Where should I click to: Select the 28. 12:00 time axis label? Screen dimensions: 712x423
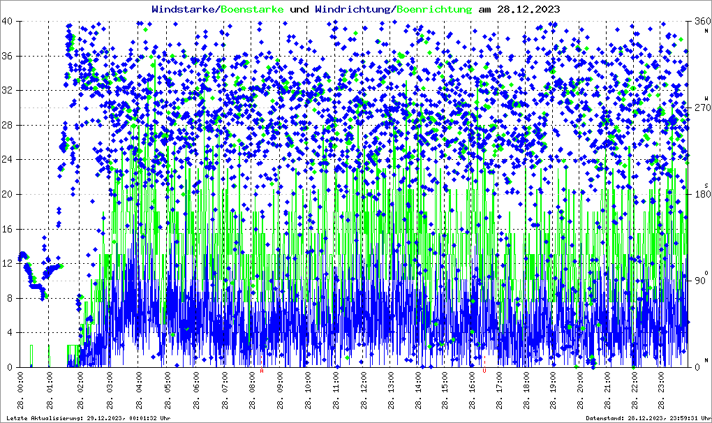(x=363, y=391)
